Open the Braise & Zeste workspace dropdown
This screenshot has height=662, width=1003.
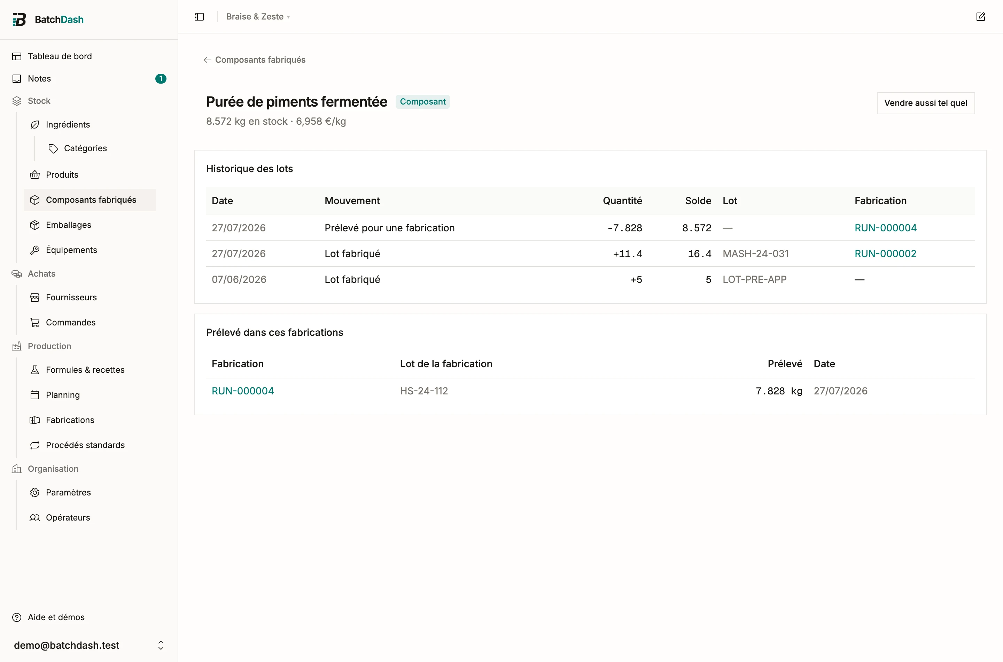(258, 16)
